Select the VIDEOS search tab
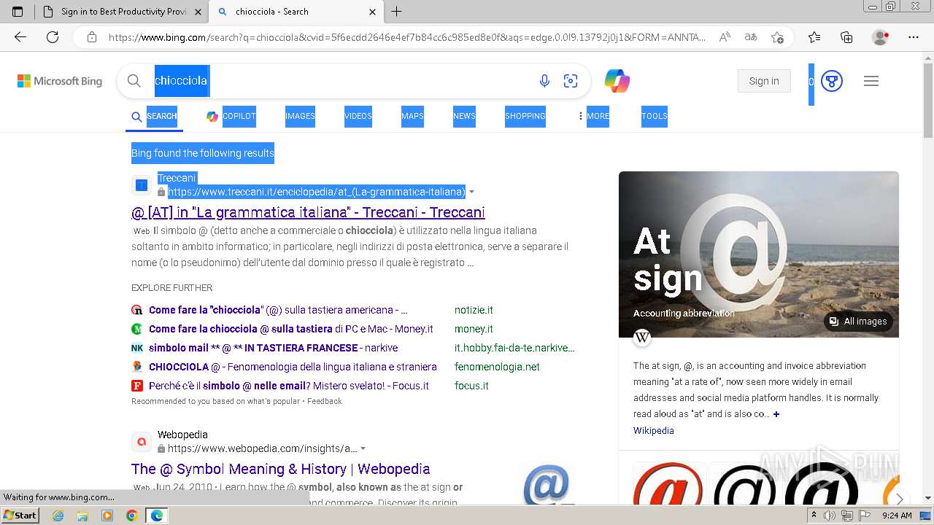Viewport: 934px width, 525px height. click(358, 116)
